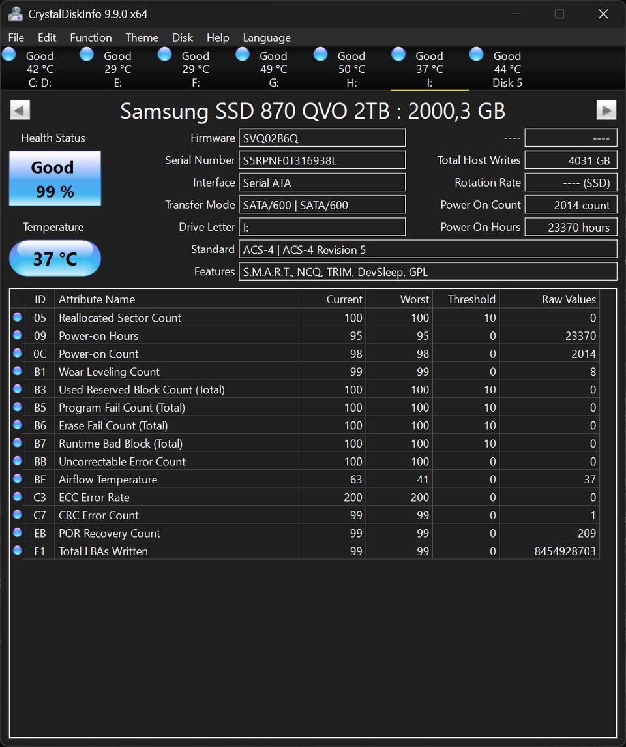Click the POR Recovery Count raw value 209
The height and width of the screenshot is (747, 626).
(x=586, y=533)
